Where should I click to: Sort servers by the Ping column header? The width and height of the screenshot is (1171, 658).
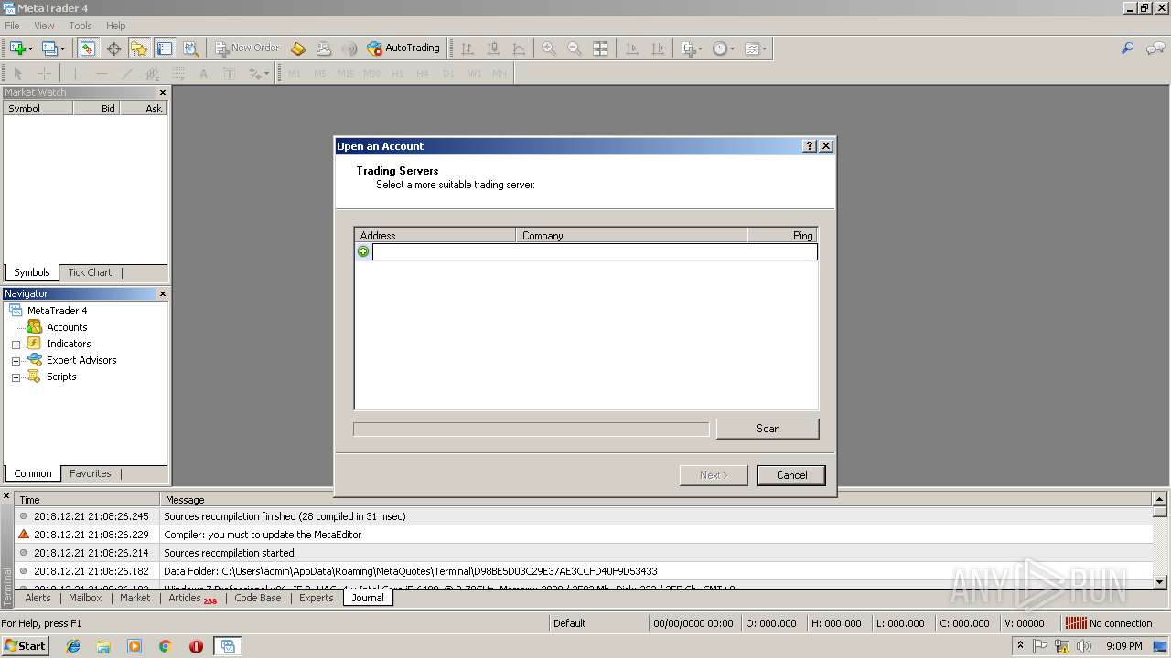[782, 235]
